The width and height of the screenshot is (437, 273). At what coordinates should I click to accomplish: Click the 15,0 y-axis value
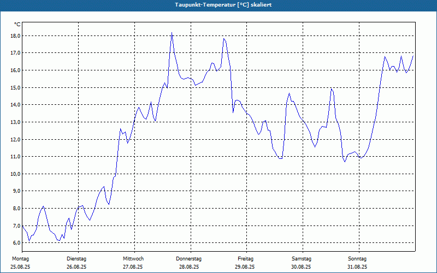(x=16, y=88)
